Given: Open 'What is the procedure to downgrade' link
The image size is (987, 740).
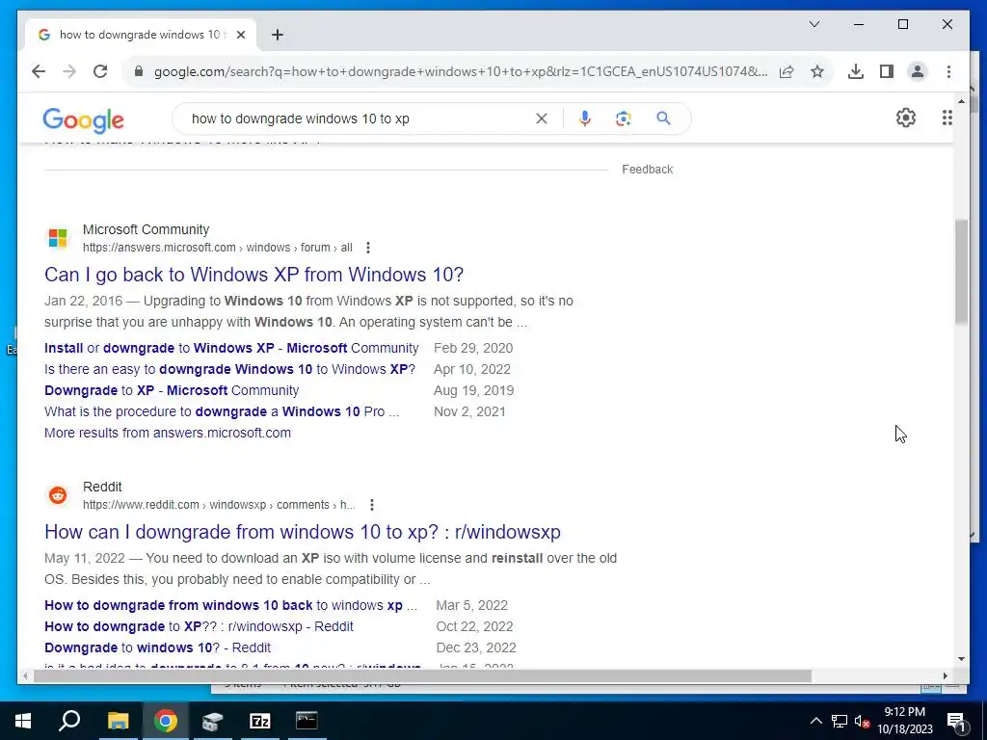Looking at the screenshot, I should click(222, 411).
